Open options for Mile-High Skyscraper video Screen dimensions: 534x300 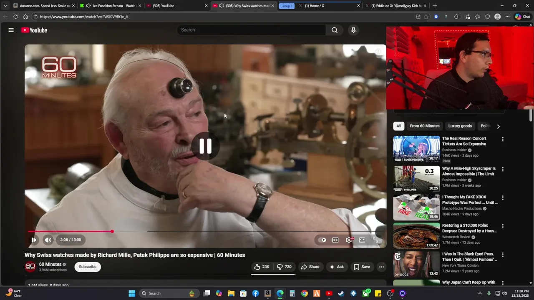click(x=503, y=169)
